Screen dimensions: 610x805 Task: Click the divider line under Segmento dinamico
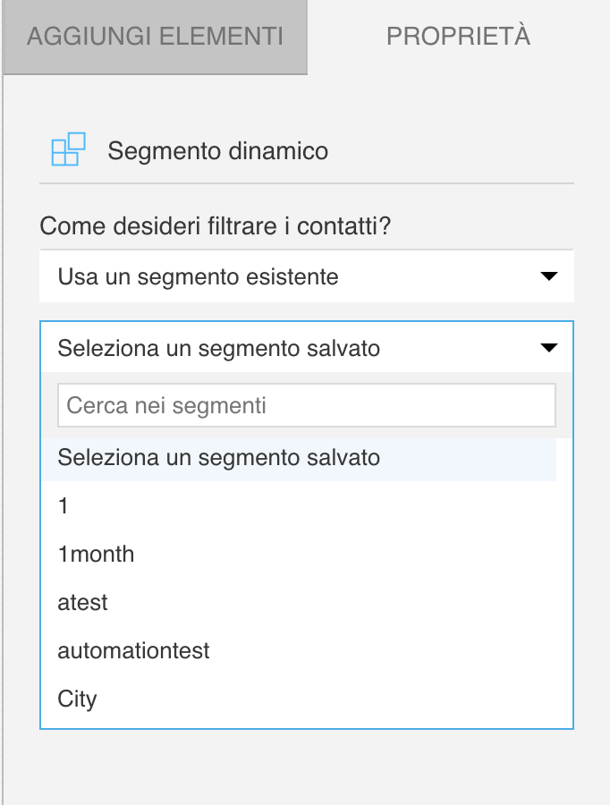click(x=307, y=182)
